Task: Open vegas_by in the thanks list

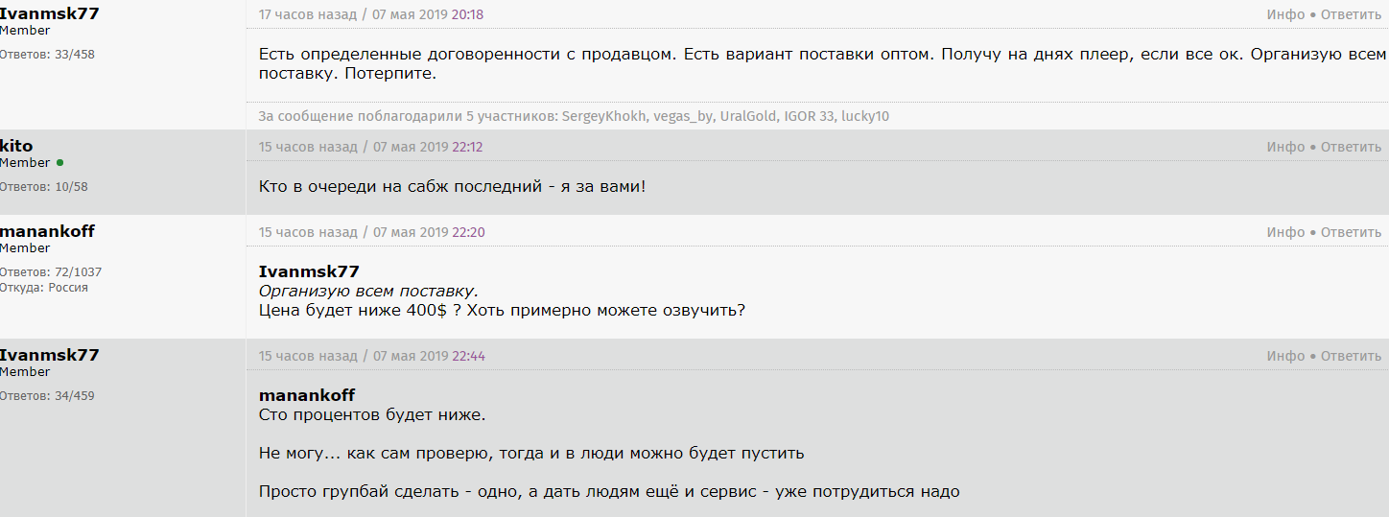Action: click(x=684, y=117)
